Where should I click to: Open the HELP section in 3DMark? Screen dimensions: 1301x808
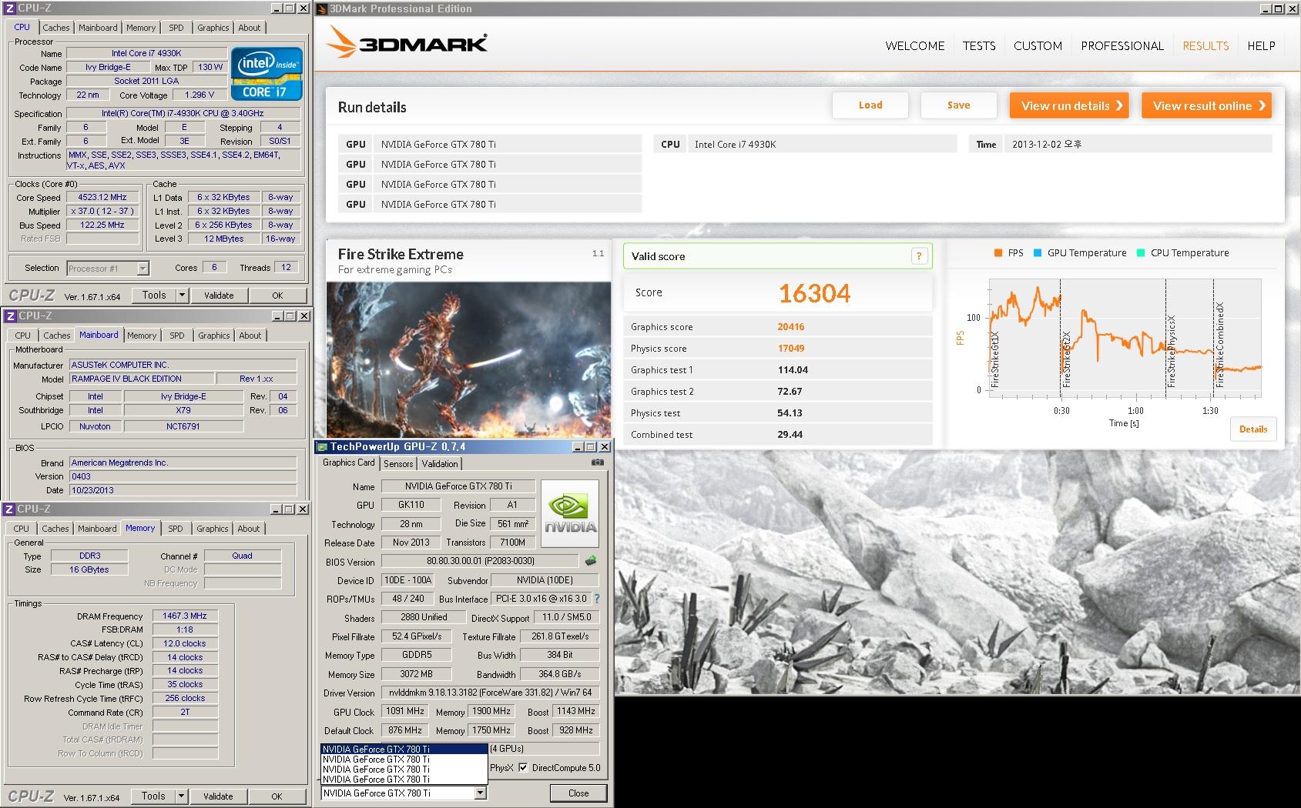(1261, 45)
